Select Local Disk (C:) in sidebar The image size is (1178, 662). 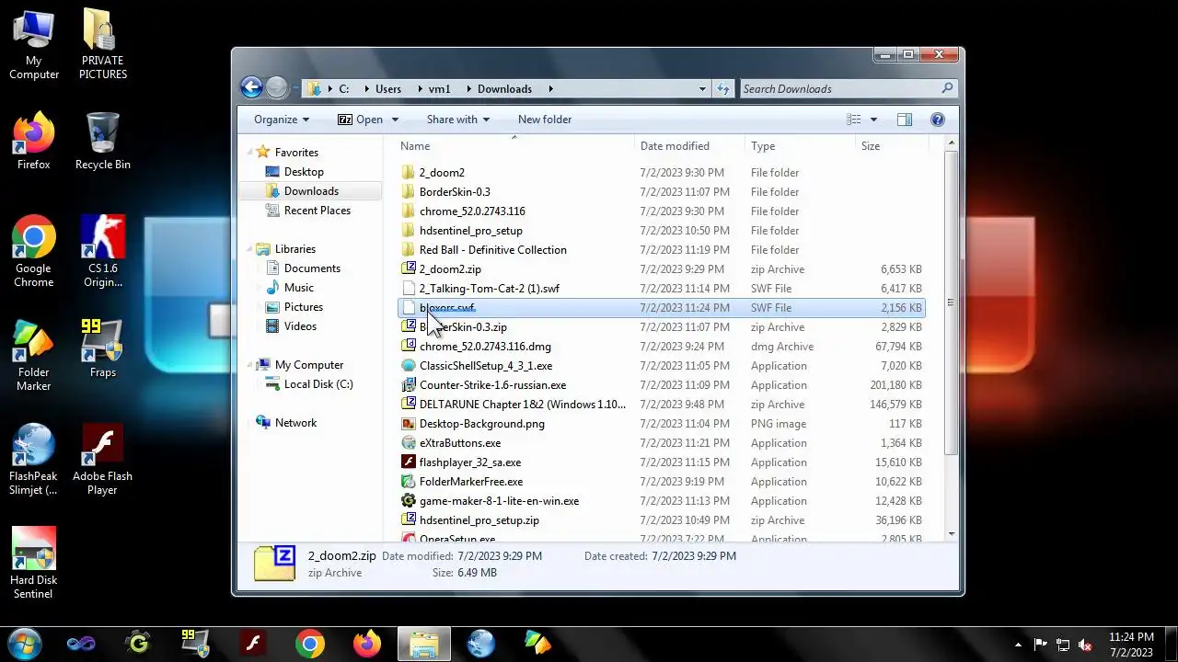318,384
